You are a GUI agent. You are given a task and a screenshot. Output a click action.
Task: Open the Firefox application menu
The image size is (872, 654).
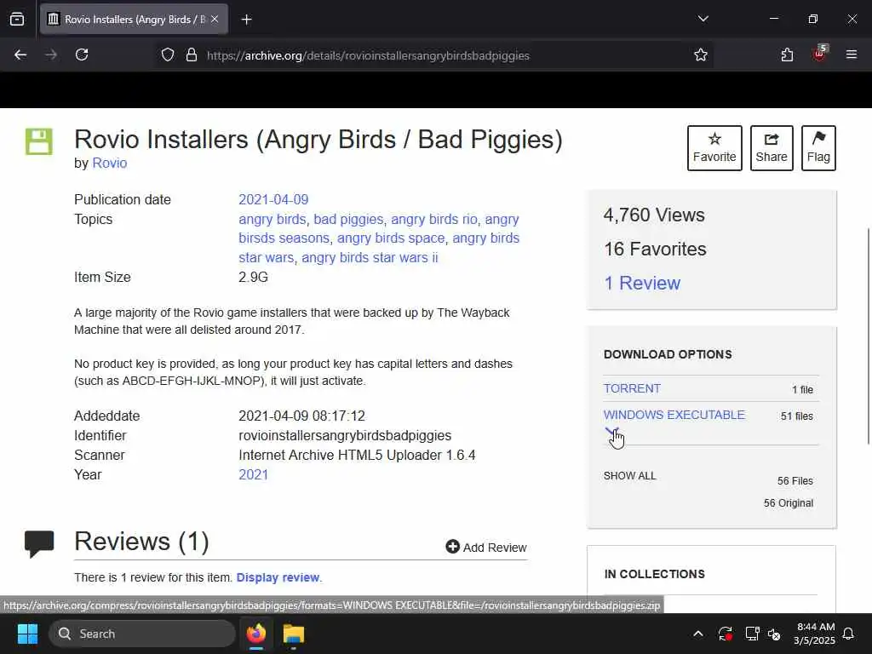(852, 54)
